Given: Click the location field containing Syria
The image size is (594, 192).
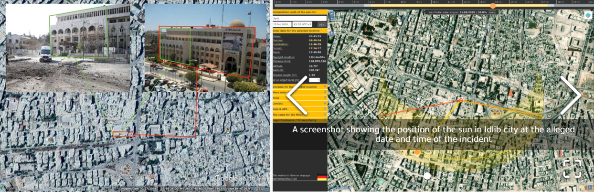Looking at the screenshot, I should [299, 18].
